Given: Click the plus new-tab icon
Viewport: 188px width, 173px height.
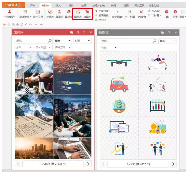Looking at the screenshot, I should pos(41,24).
